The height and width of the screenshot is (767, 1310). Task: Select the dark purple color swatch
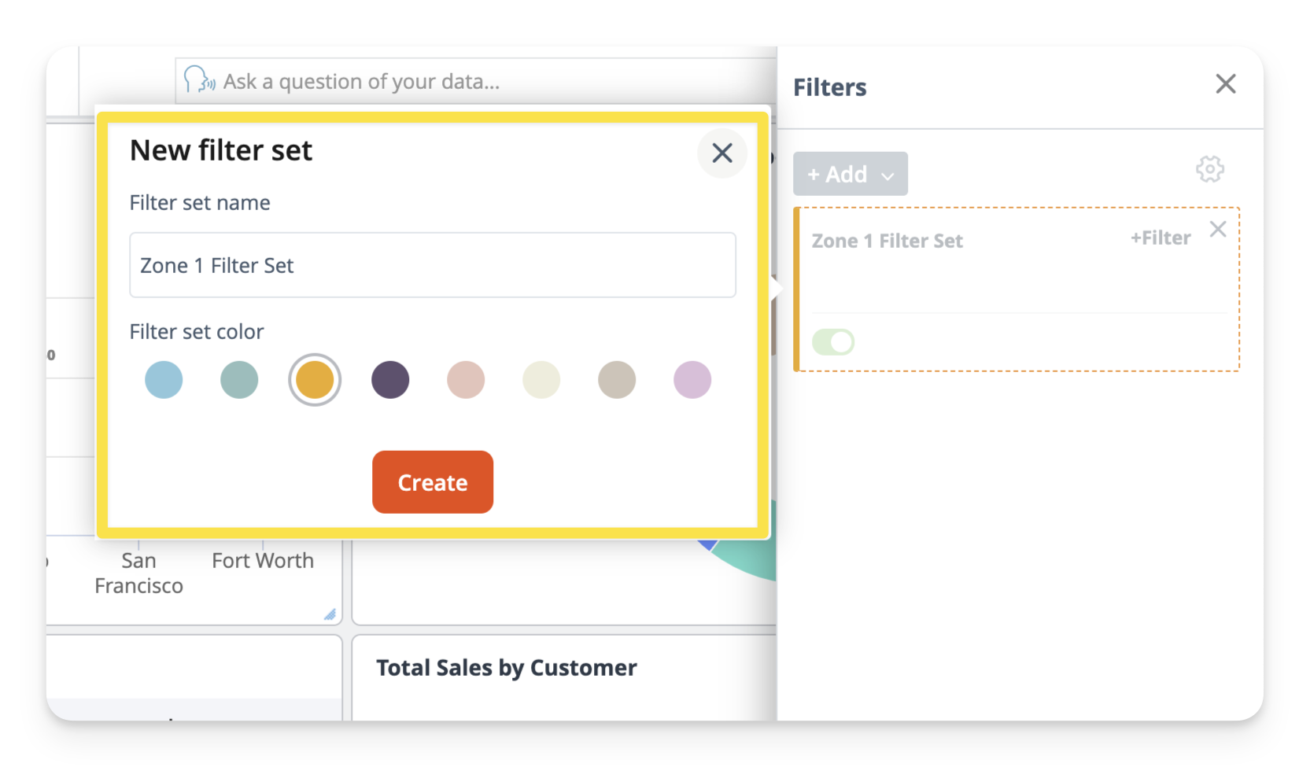[x=390, y=380]
